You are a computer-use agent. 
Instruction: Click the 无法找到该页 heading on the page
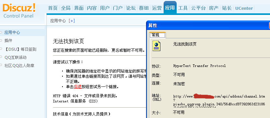[x=68, y=41]
